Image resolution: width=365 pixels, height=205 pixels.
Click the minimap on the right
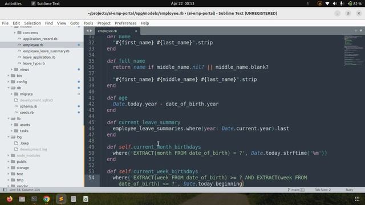pos(354,51)
